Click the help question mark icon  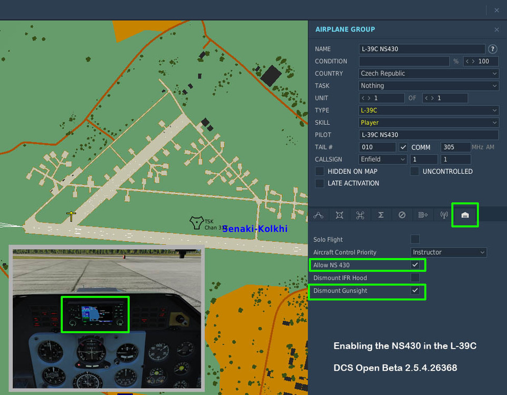coord(492,49)
